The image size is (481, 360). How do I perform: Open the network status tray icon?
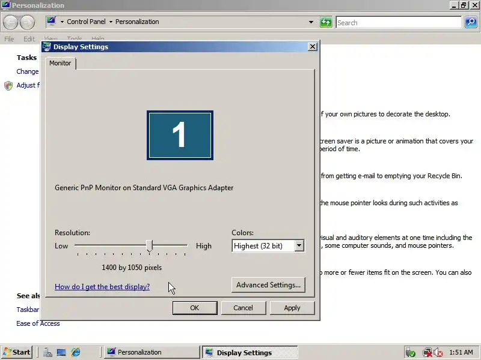click(x=427, y=353)
